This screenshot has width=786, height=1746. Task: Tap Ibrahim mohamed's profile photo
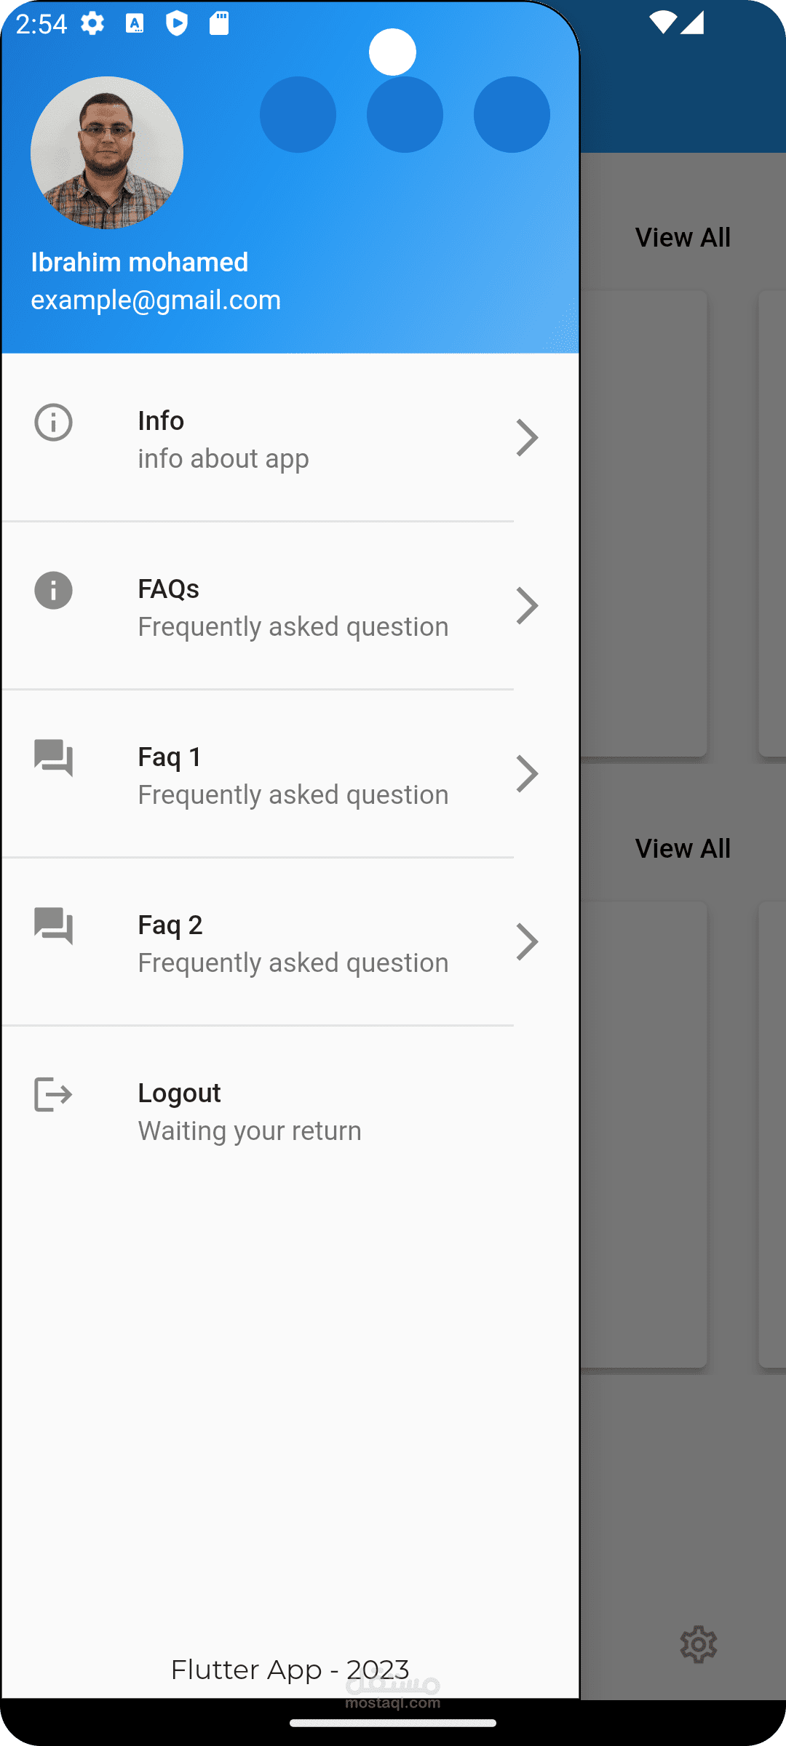(107, 153)
